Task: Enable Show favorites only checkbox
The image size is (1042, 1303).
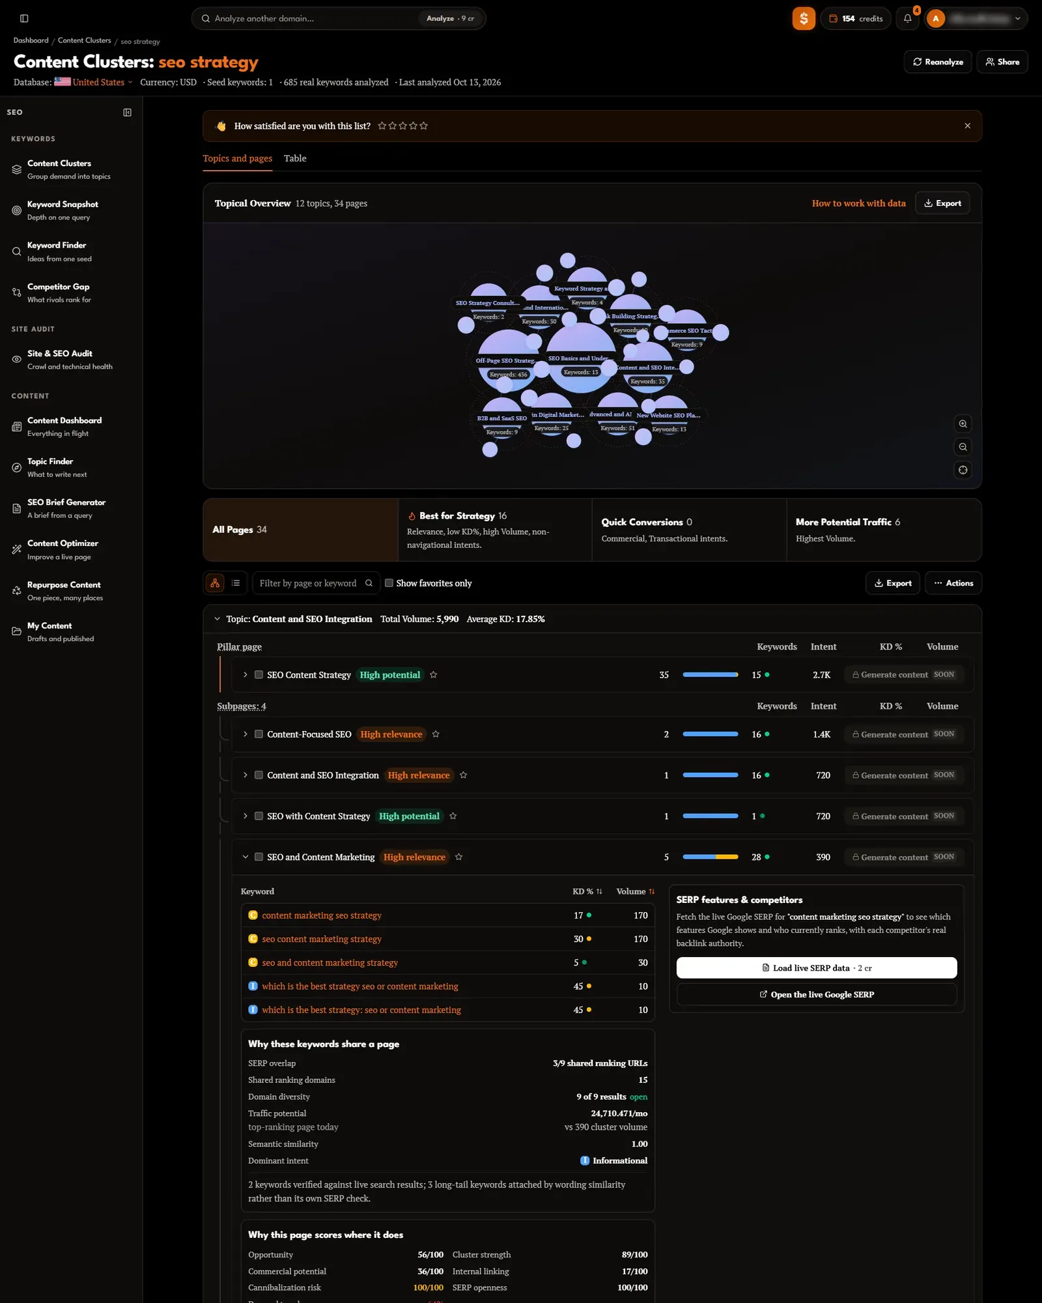Action: (389, 583)
